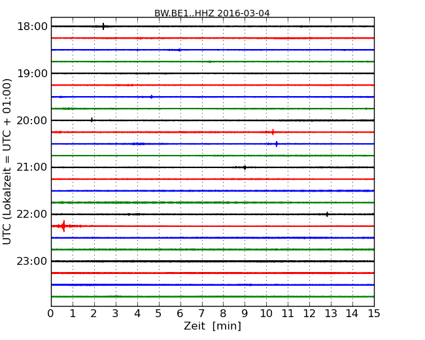Select the 22:00 label on the time axis
425x340 pixels.
point(32,214)
